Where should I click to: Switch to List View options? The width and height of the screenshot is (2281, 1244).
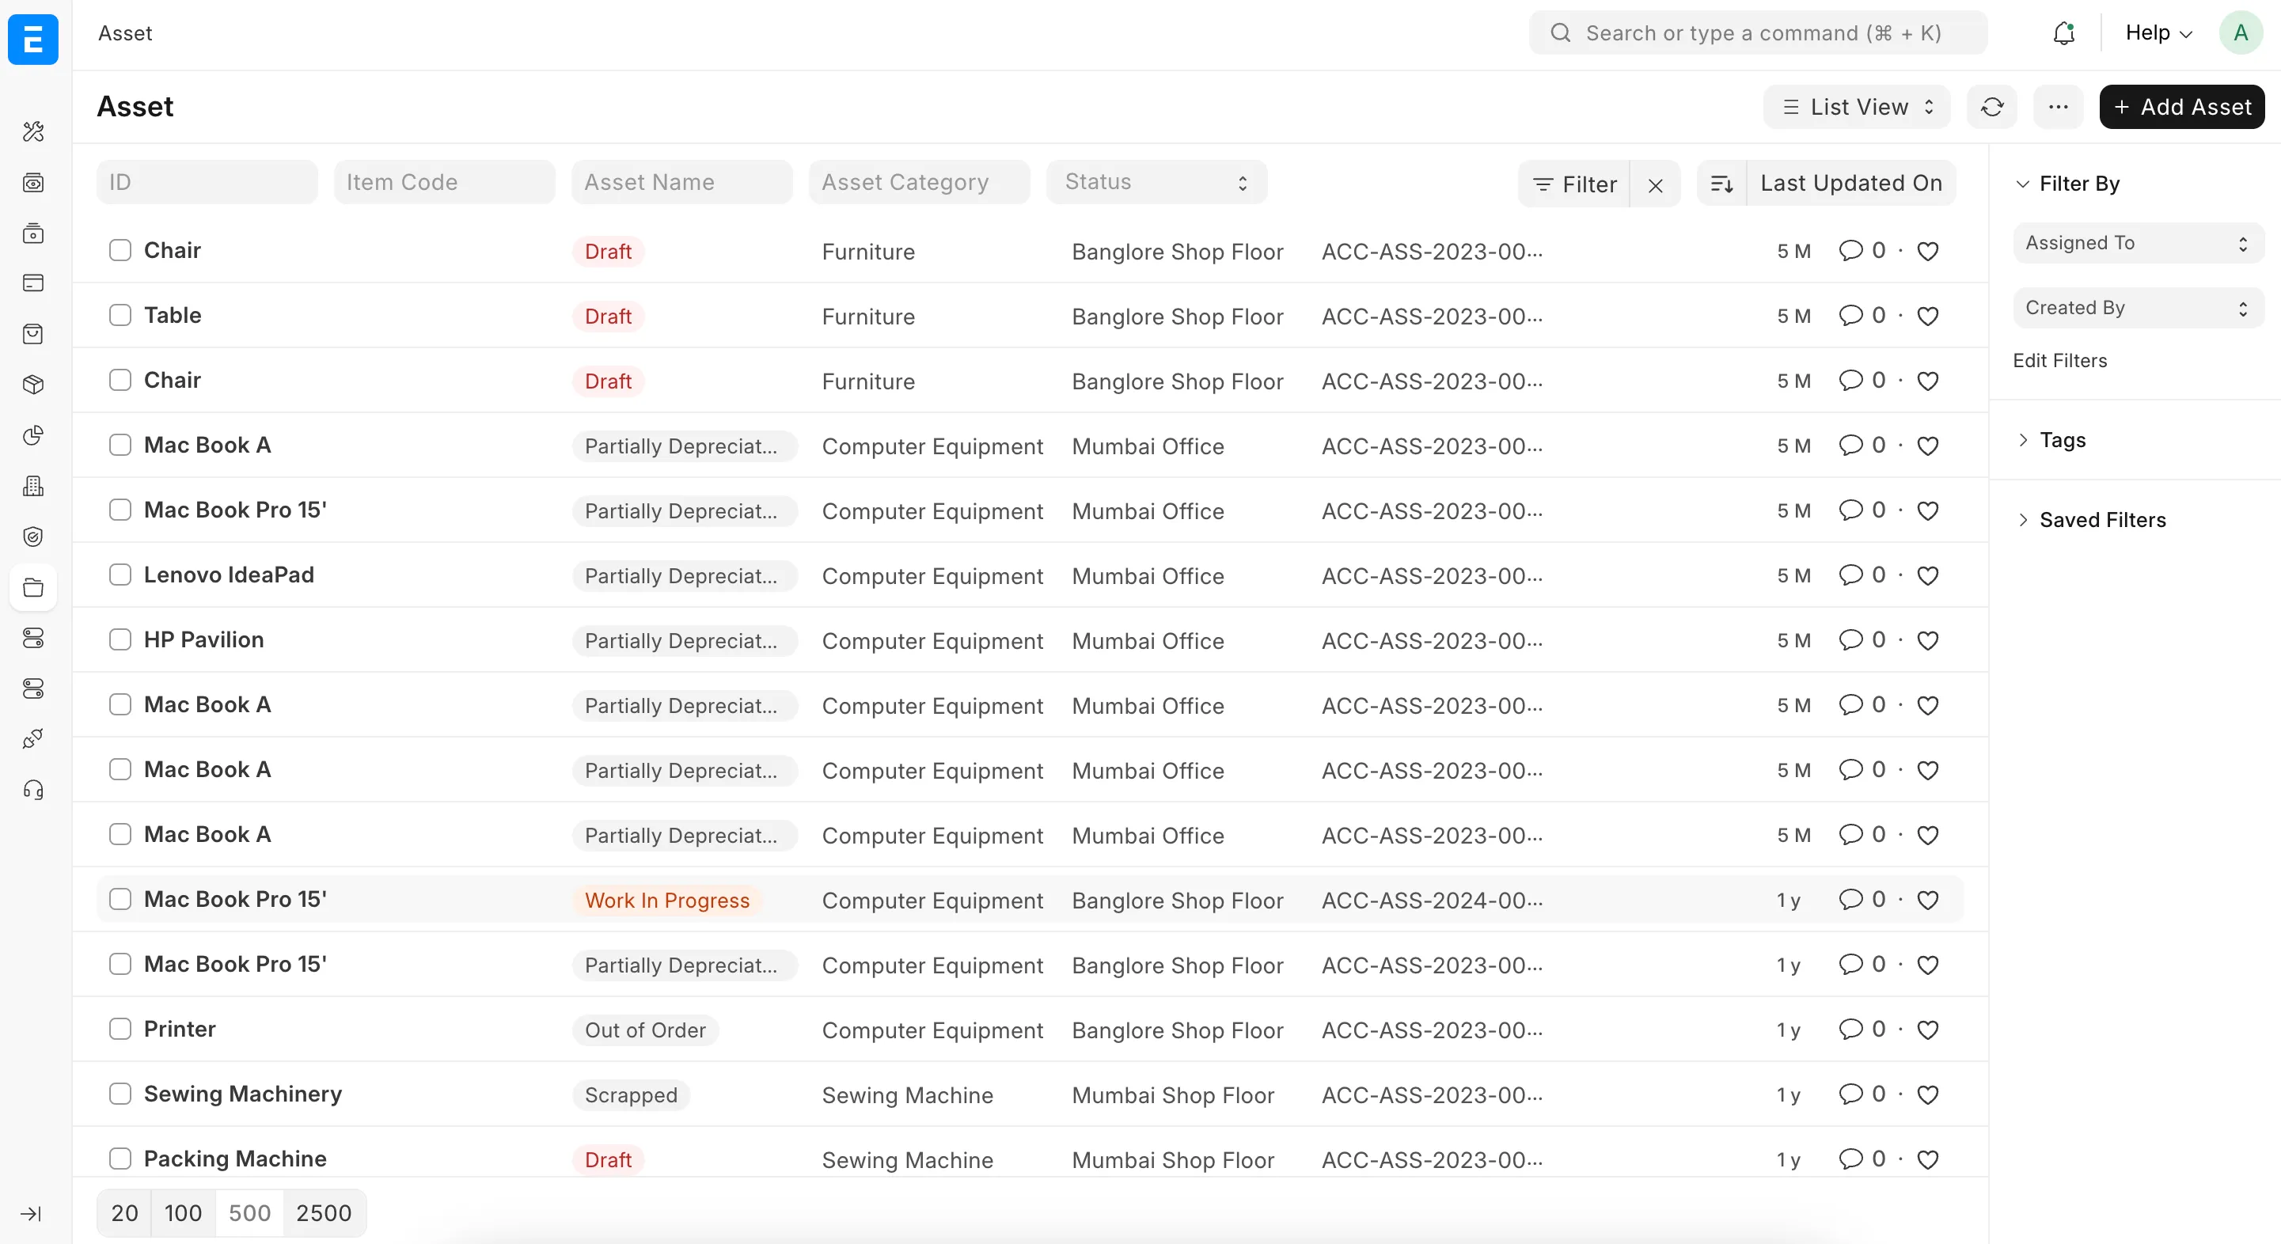[1857, 106]
